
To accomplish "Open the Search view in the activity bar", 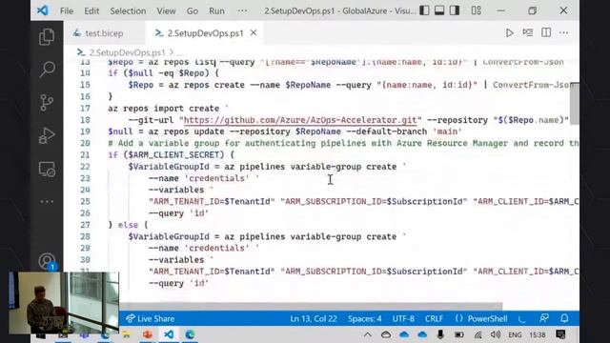I will pyautogui.click(x=47, y=70).
